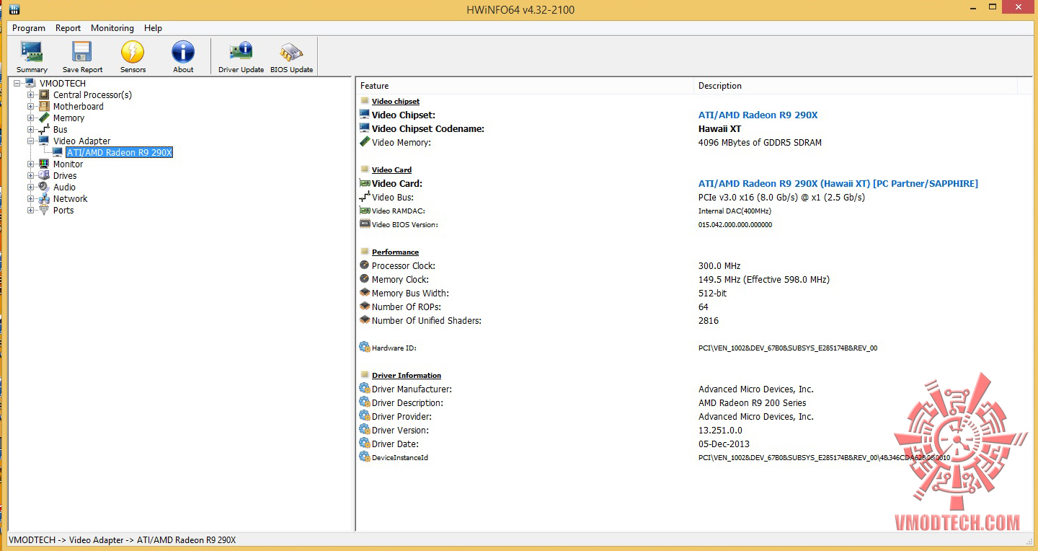1038x551 pixels.
Task: Click the PCIe v3.0 x16 bus value
Action: (x=781, y=197)
